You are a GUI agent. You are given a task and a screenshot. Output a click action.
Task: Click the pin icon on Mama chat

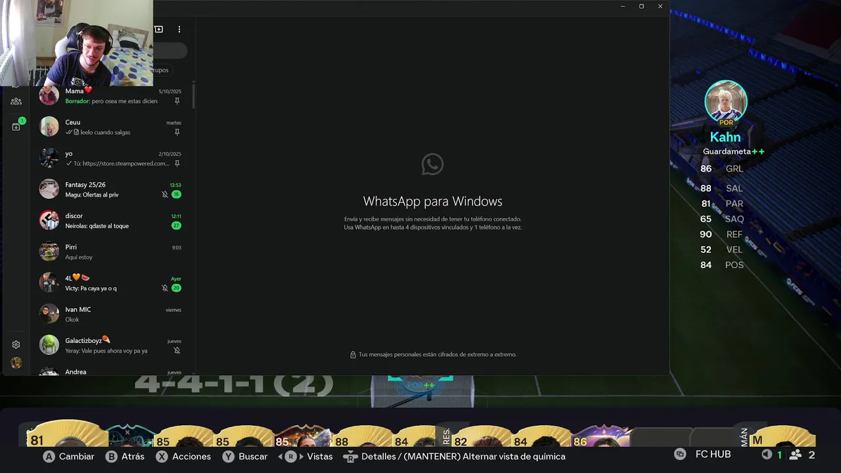click(x=177, y=101)
